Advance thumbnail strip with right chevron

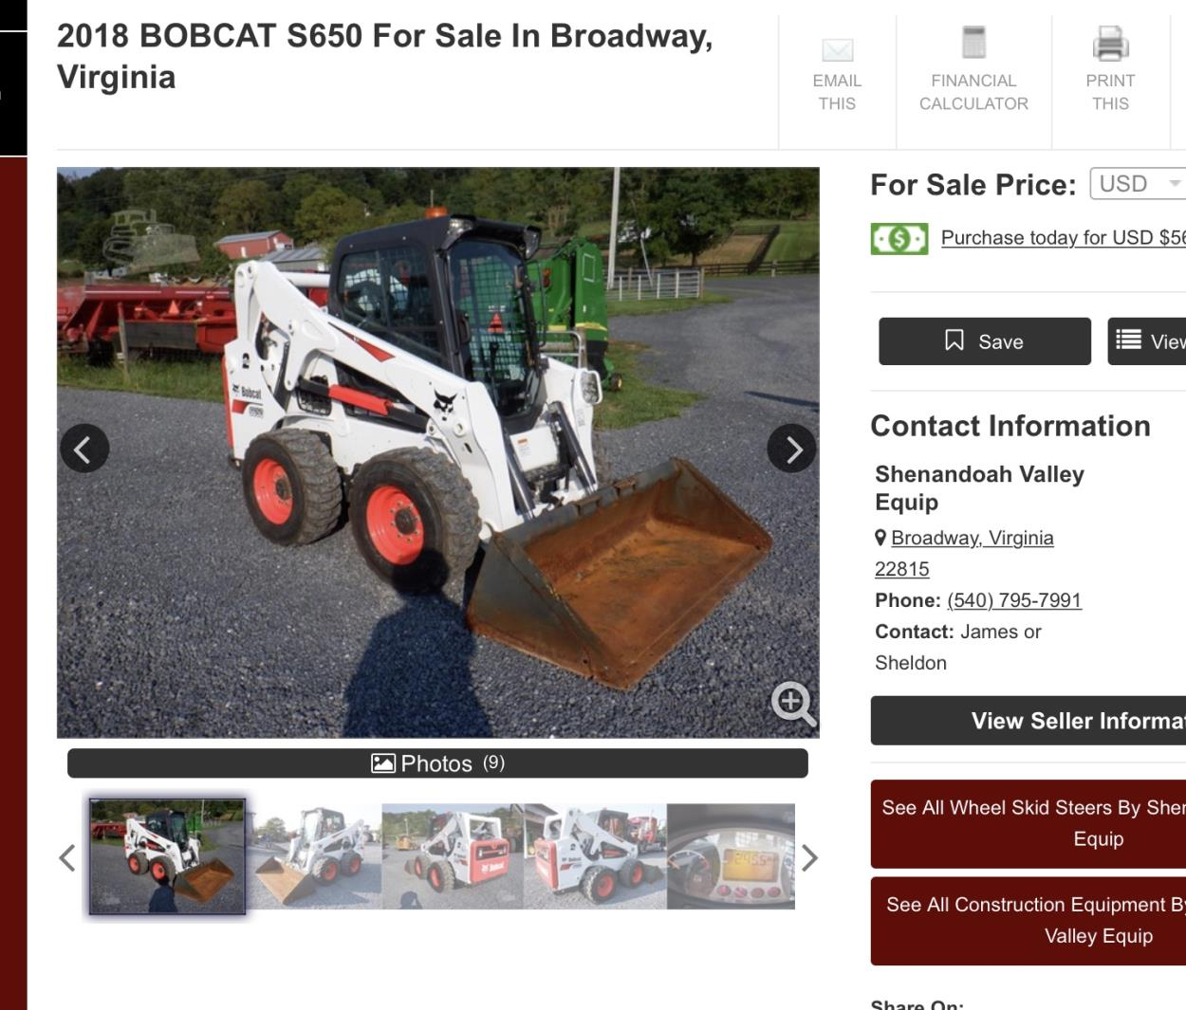(809, 858)
